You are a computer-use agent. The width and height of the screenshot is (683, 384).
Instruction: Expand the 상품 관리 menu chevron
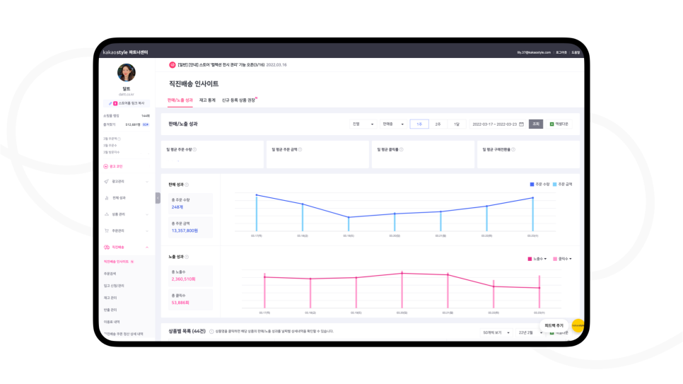(147, 214)
